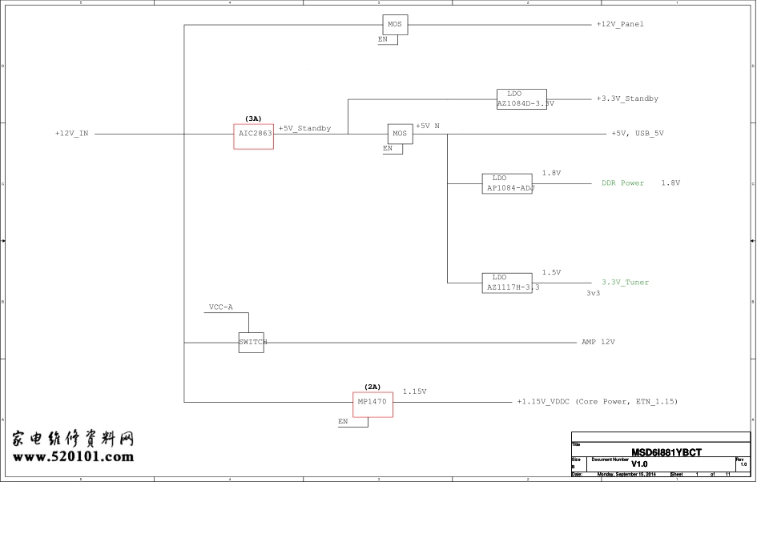Click the +12V_Panel output label
Viewport: 761px width, 538px height.
click(620, 24)
